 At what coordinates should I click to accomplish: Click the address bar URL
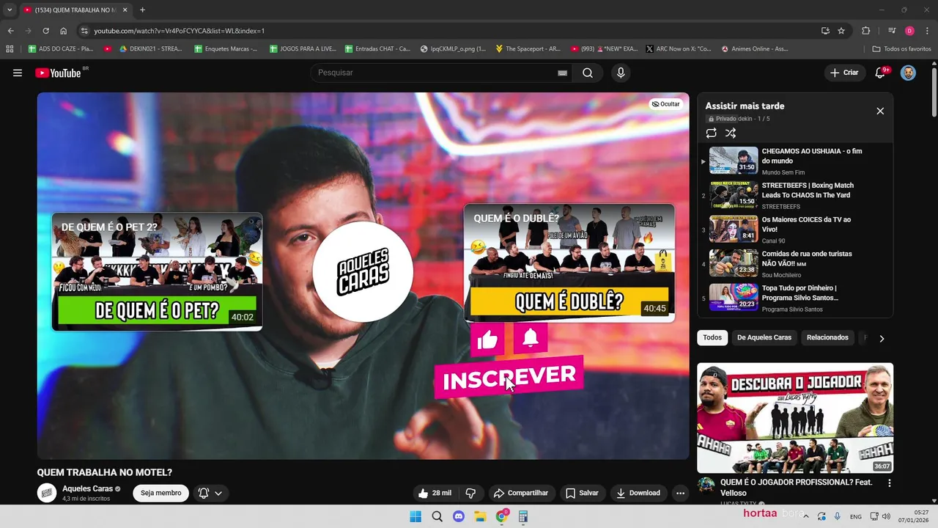click(179, 31)
